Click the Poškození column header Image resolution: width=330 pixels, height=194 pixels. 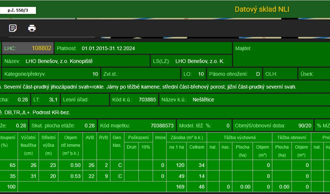pos(138,137)
